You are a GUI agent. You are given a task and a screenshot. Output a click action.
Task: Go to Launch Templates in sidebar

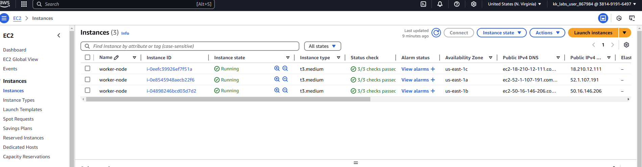click(23, 109)
